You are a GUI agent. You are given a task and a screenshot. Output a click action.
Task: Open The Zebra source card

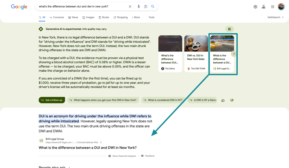click(170, 54)
